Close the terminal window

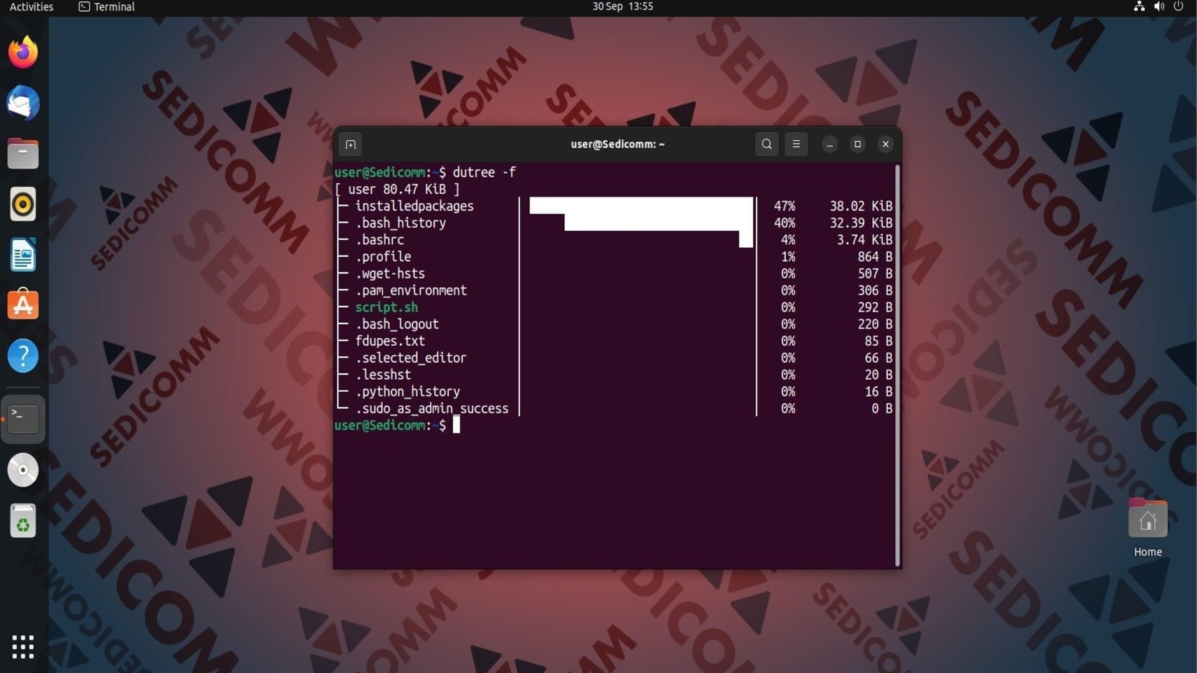pos(885,144)
